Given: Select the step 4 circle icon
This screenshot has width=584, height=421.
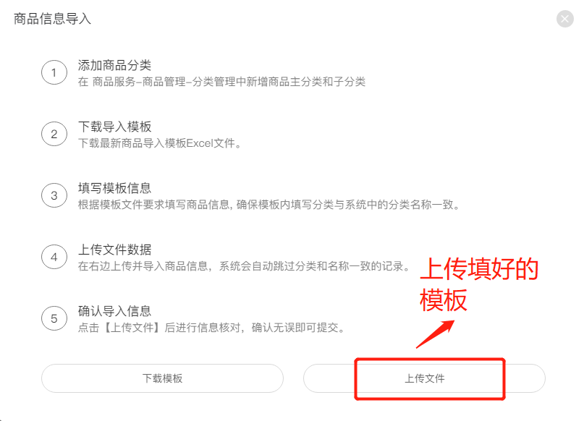Looking at the screenshot, I should [x=54, y=257].
